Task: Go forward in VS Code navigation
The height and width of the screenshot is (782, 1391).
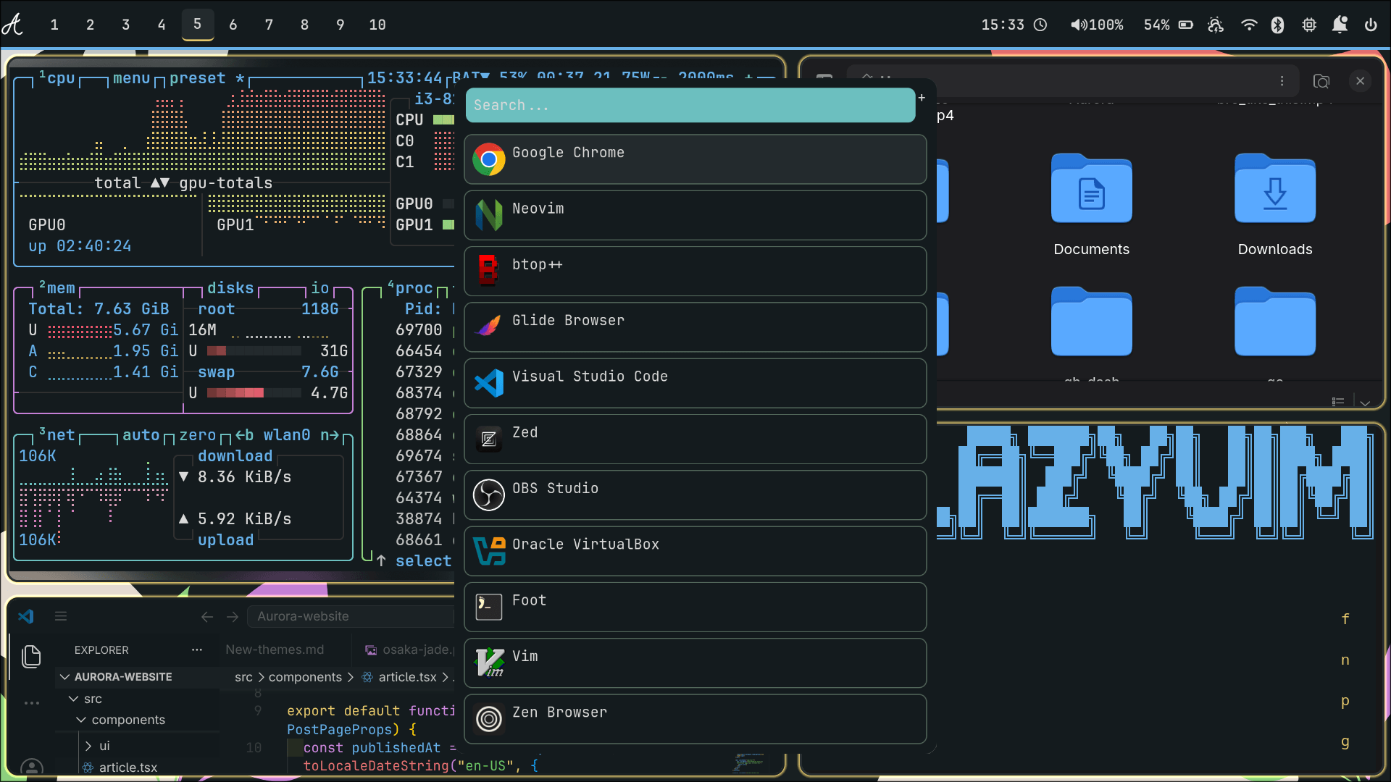Action: pyautogui.click(x=233, y=617)
